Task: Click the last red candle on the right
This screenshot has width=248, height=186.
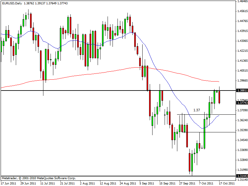Action: point(219,97)
